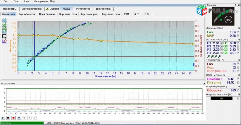Select the D B1 tab

pos(147,14)
